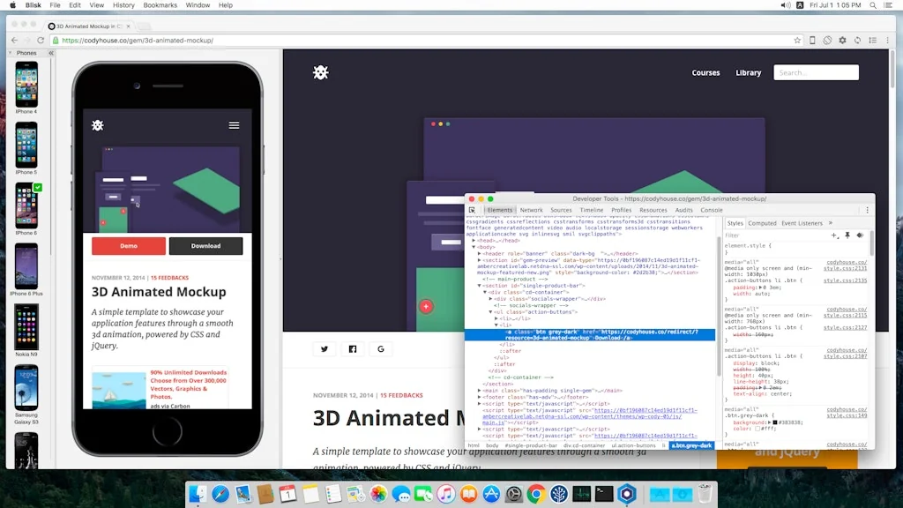
Task: Open the Computed tab in the Styles pane
Action: 762,222
